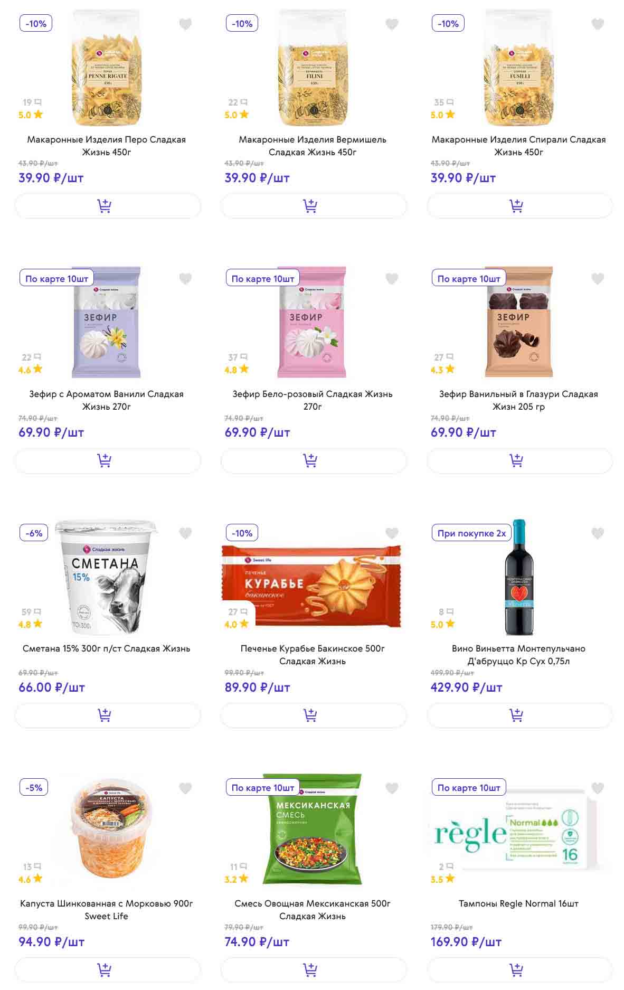
Task: View reviews count on Fusilli pasta
Action: tap(443, 102)
